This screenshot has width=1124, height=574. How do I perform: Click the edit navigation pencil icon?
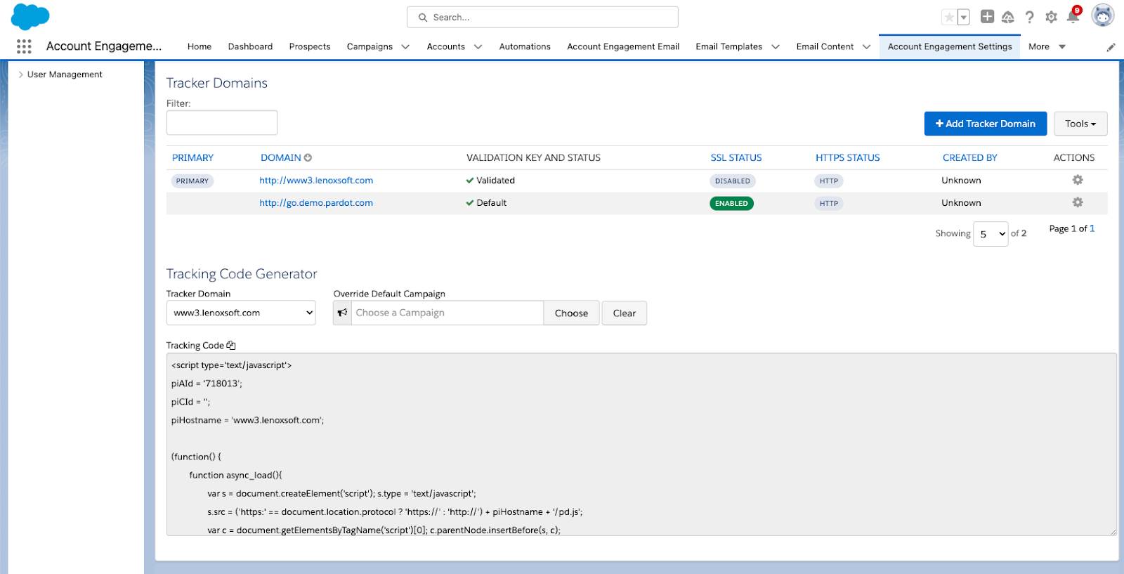pos(1111,47)
